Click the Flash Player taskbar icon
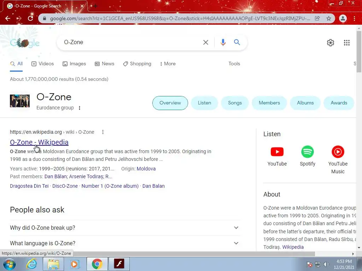362x271 pixels. pos(119,264)
